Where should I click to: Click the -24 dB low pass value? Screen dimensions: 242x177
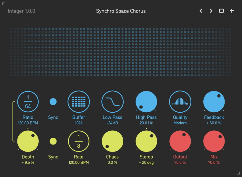(113, 123)
